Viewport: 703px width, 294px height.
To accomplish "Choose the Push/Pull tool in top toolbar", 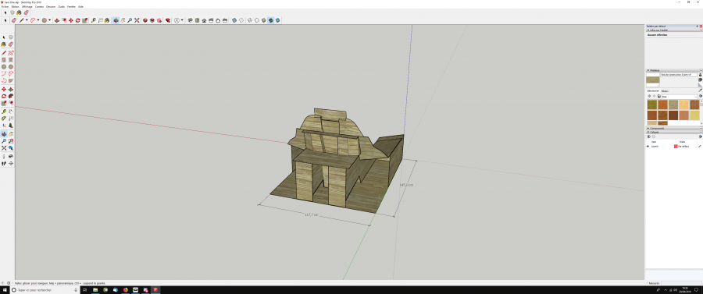I will [57, 20].
